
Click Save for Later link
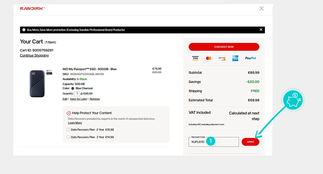pyautogui.click(x=78, y=99)
